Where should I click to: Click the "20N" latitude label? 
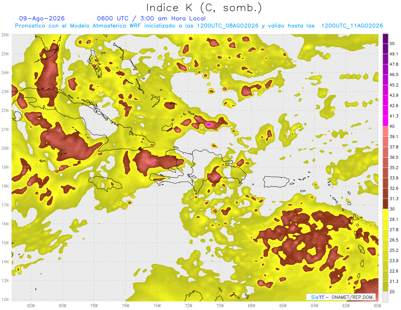(5, 148)
